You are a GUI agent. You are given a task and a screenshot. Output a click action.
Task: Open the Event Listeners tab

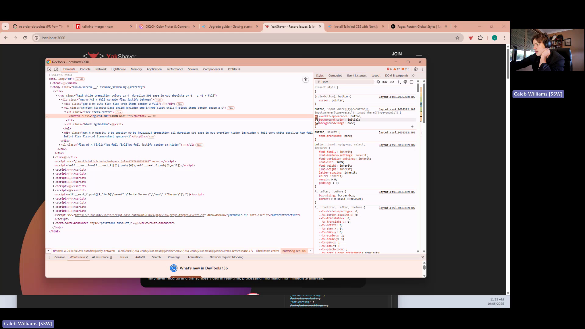357,76
